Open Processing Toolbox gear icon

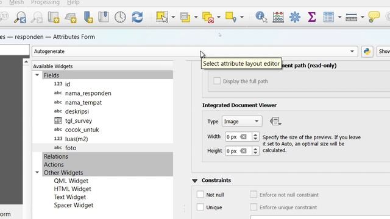point(295,18)
